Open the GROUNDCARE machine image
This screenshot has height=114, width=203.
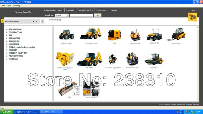135,35
